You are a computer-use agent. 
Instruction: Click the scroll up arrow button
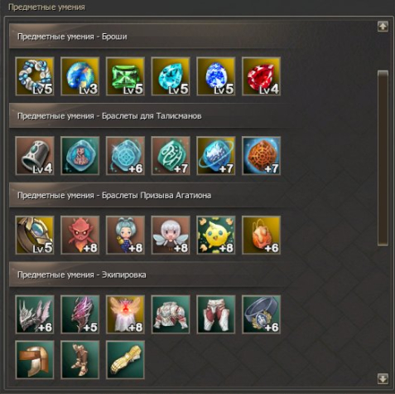(383, 27)
